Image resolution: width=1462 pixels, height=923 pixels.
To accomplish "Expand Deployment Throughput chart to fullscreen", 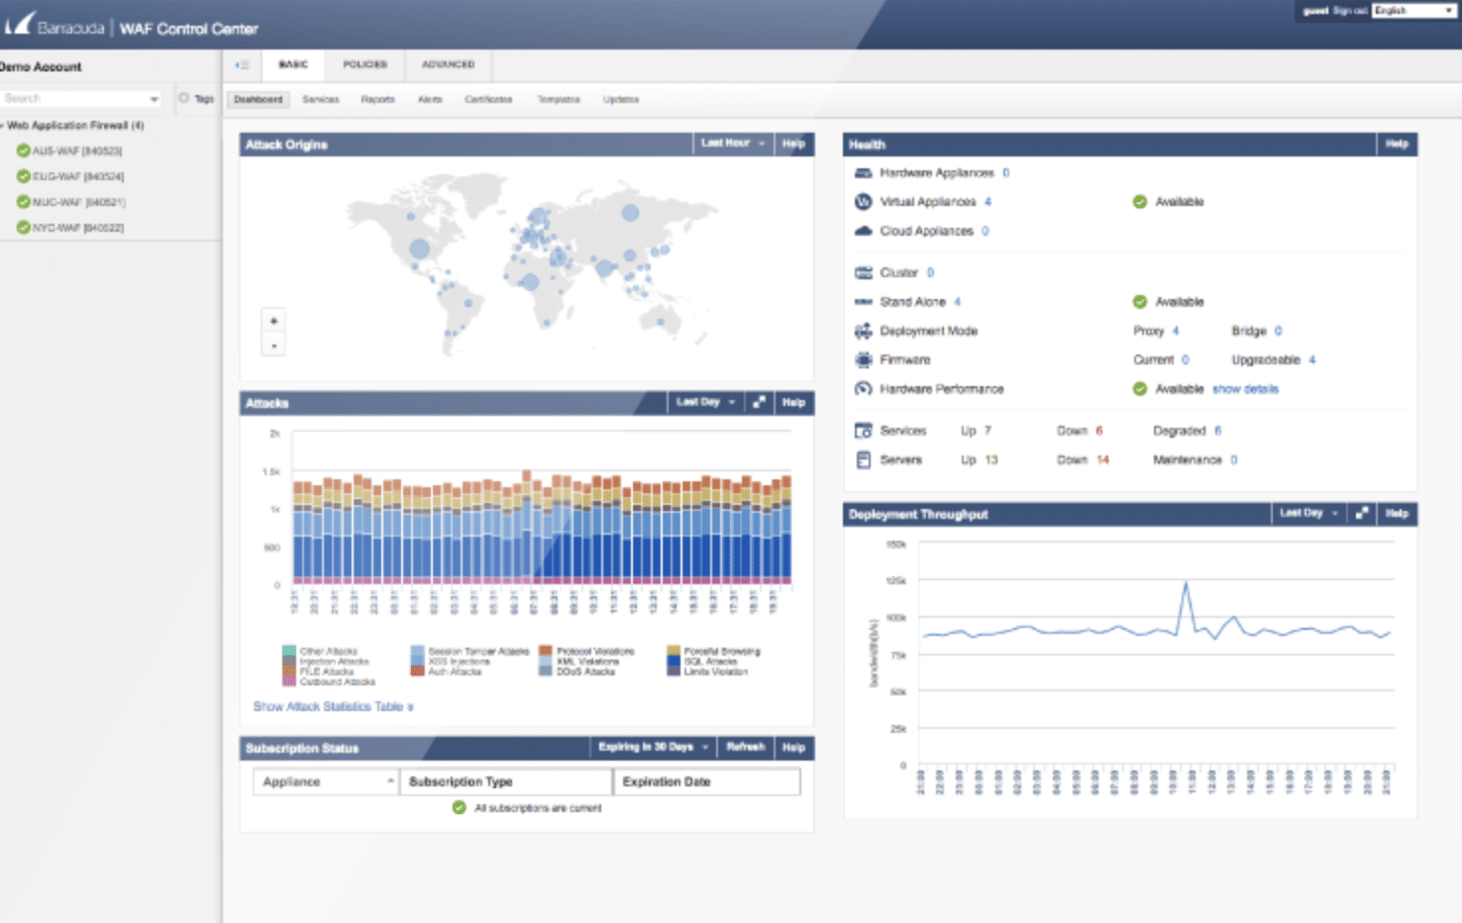I will coord(1362,513).
